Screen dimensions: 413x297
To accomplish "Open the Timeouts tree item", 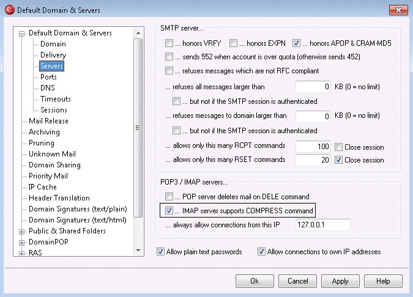I will [56, 99].
